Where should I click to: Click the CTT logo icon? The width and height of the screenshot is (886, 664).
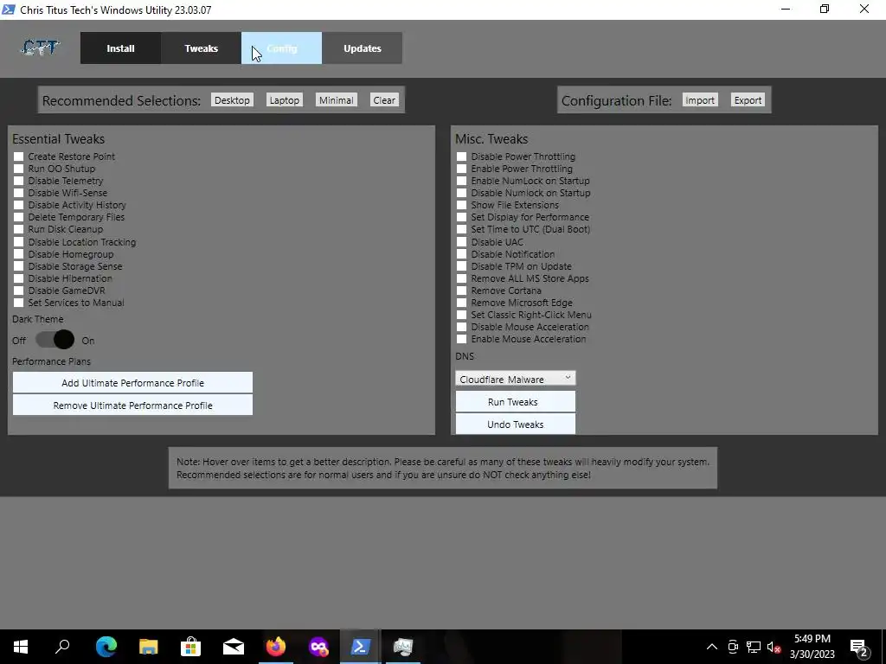(x=40, y=48)
